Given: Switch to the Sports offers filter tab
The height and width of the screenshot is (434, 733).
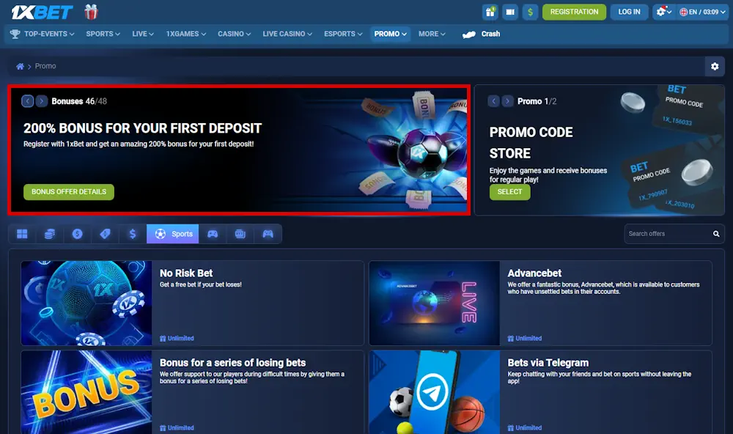Looking at the screenshot, I should pyautogui.click(x=173, y=233).
